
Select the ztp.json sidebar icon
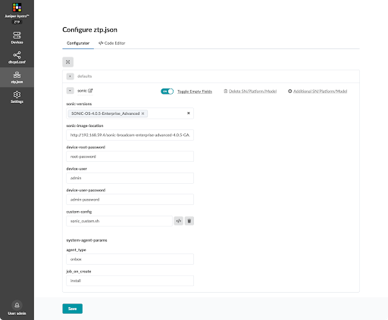pos(17,77)
